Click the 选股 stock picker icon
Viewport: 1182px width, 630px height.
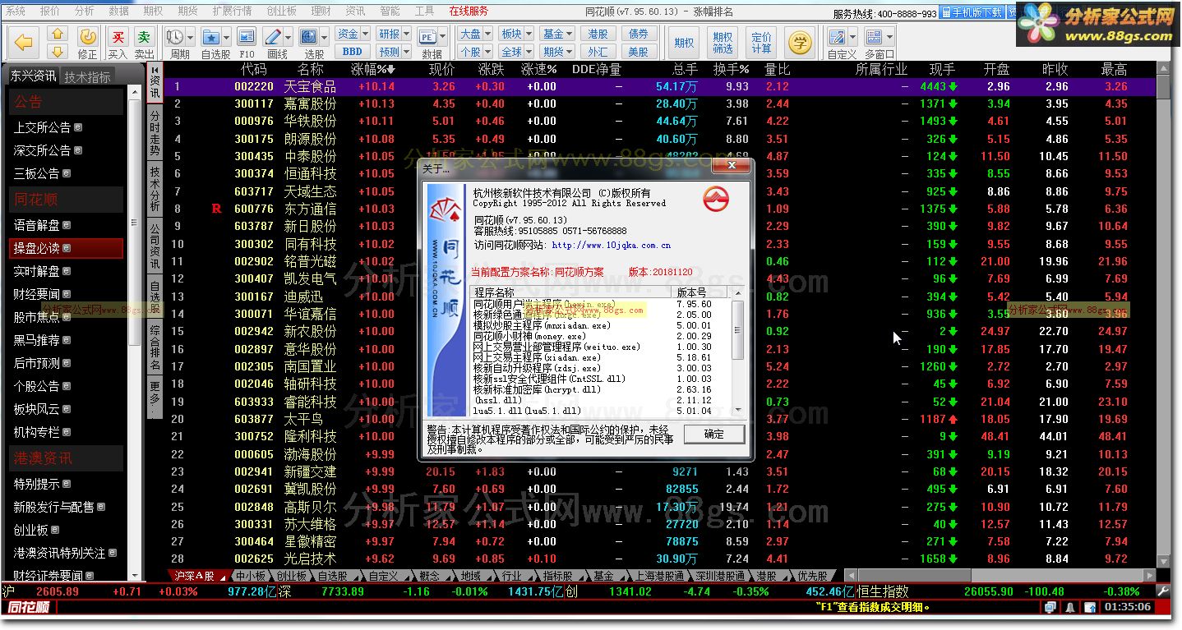click(x=308, y=37)
